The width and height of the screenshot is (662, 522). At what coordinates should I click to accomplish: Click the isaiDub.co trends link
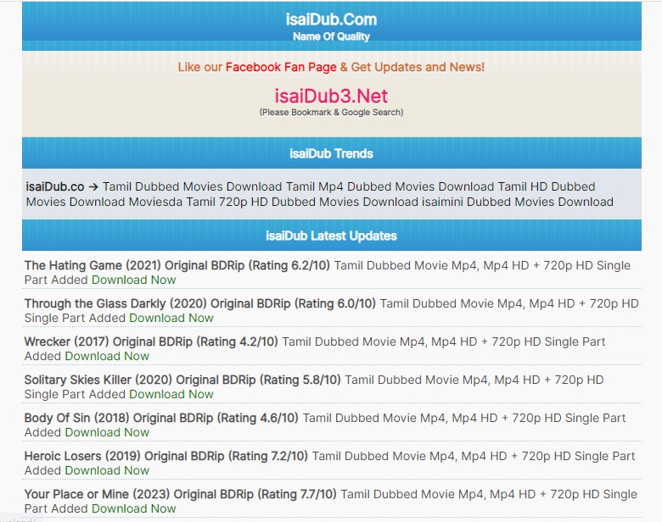[55, 186]
